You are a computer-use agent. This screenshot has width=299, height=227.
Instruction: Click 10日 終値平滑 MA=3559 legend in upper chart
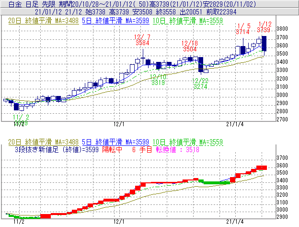188,21
